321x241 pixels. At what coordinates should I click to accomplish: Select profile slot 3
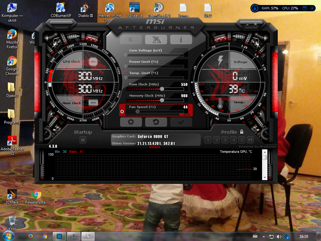(x=225, y=140)
